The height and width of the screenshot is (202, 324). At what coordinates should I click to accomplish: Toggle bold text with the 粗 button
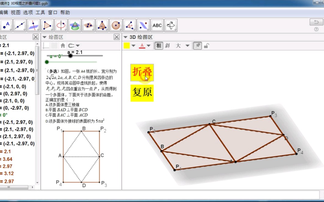point(159,45)
